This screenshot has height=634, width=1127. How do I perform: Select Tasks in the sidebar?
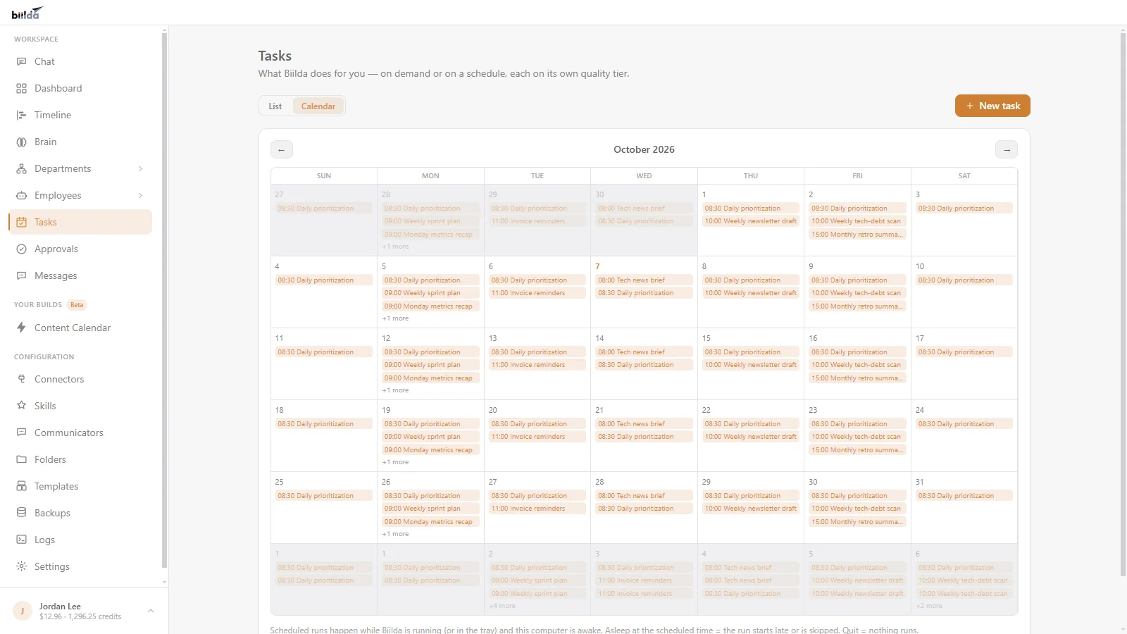pos(80,222)
